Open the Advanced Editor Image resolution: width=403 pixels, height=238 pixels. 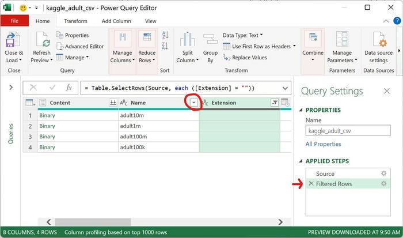pos(80,47)
